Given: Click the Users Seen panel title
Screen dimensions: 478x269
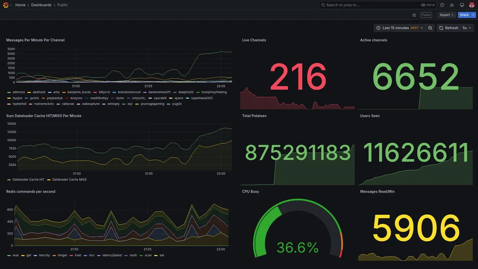Looking at the screenshot, I should click(x=370, y=116).
